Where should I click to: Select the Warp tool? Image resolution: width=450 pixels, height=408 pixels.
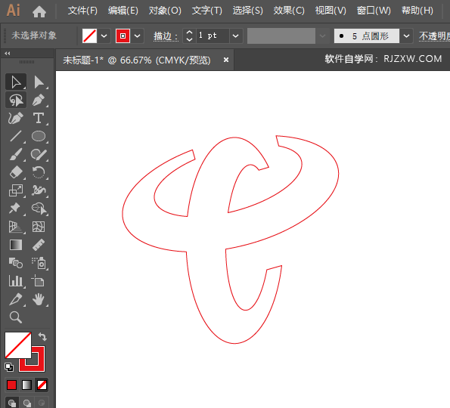(x=39, y=190)
